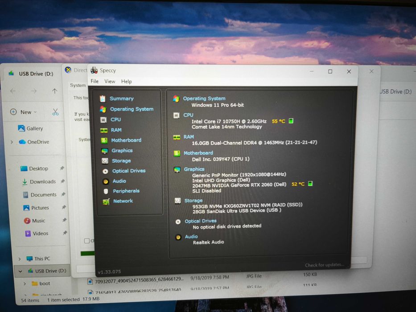Open Speccy Help menu
This screenshot has height=312, width=416.
pos(126,82)
